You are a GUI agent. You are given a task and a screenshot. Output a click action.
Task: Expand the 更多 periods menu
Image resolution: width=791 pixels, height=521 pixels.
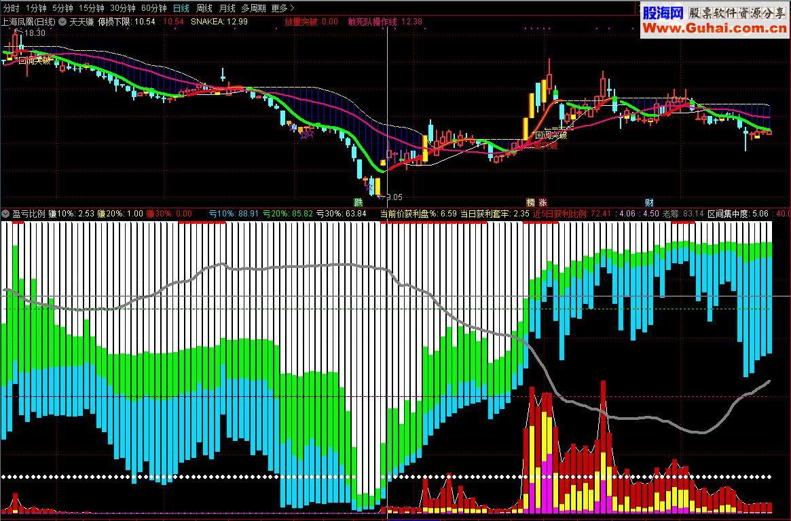click(282, 8)
